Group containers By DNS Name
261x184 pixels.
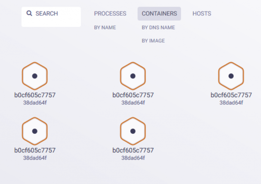(158, 27)
